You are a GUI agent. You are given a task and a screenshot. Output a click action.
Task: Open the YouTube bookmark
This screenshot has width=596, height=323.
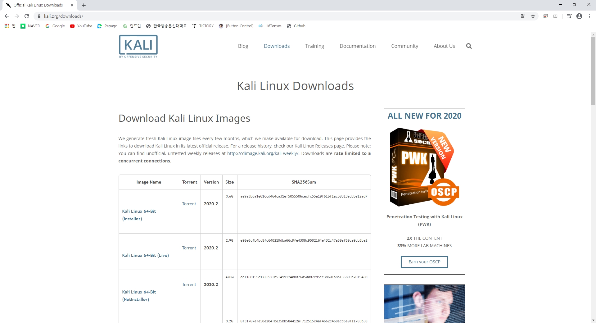[x=81, y=26]
